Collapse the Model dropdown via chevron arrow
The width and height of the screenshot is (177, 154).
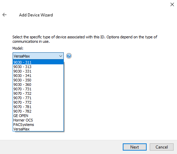tap(61, 56)
